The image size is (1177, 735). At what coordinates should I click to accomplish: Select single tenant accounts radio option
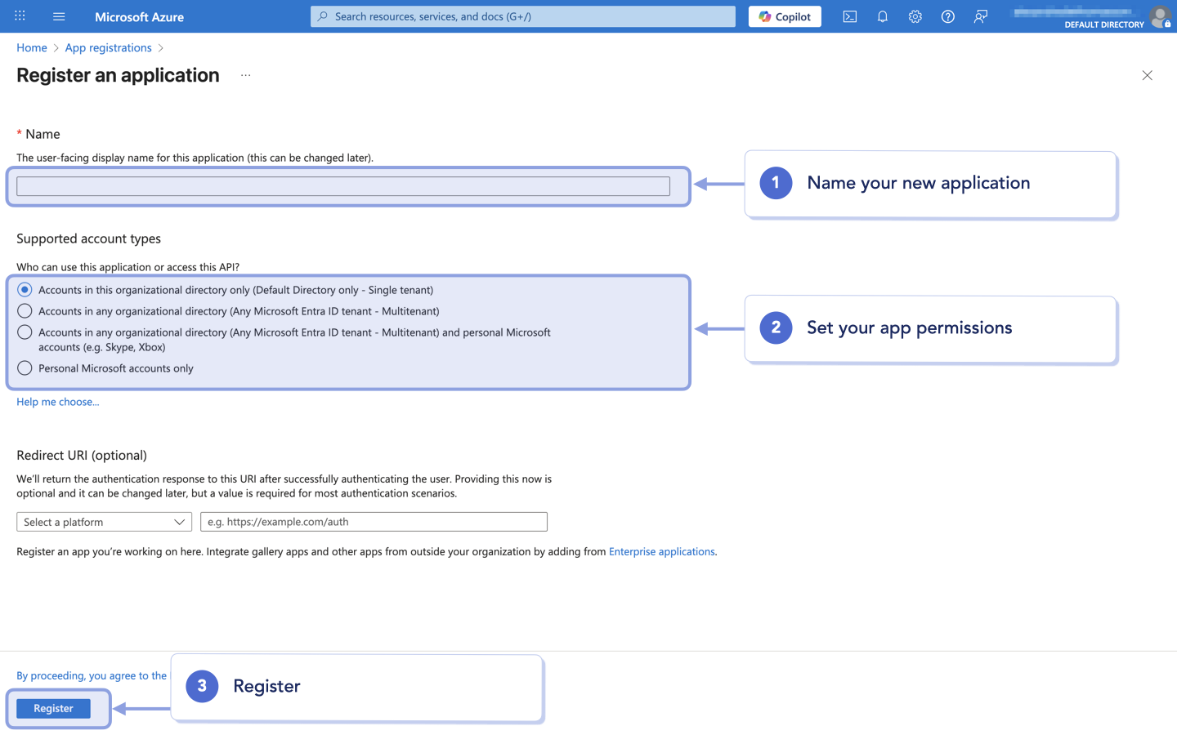[25, 290]
